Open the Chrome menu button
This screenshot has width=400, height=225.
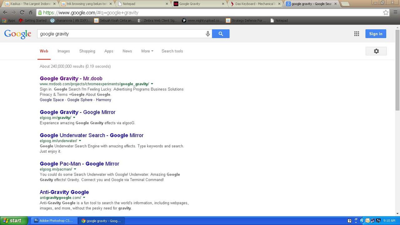tap(395, 12)
